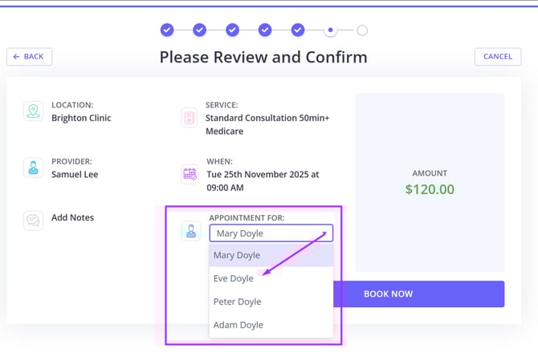The width and height of the screenshot is (538, 352).
Task: Click the Add Notes chat icon
Action: point(33,220)
